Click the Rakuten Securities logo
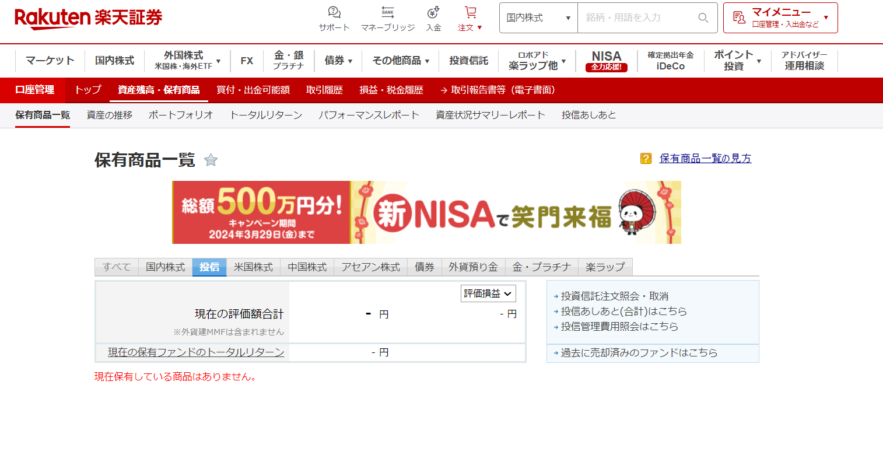This screenshot has width=883, height=465. 89,18
